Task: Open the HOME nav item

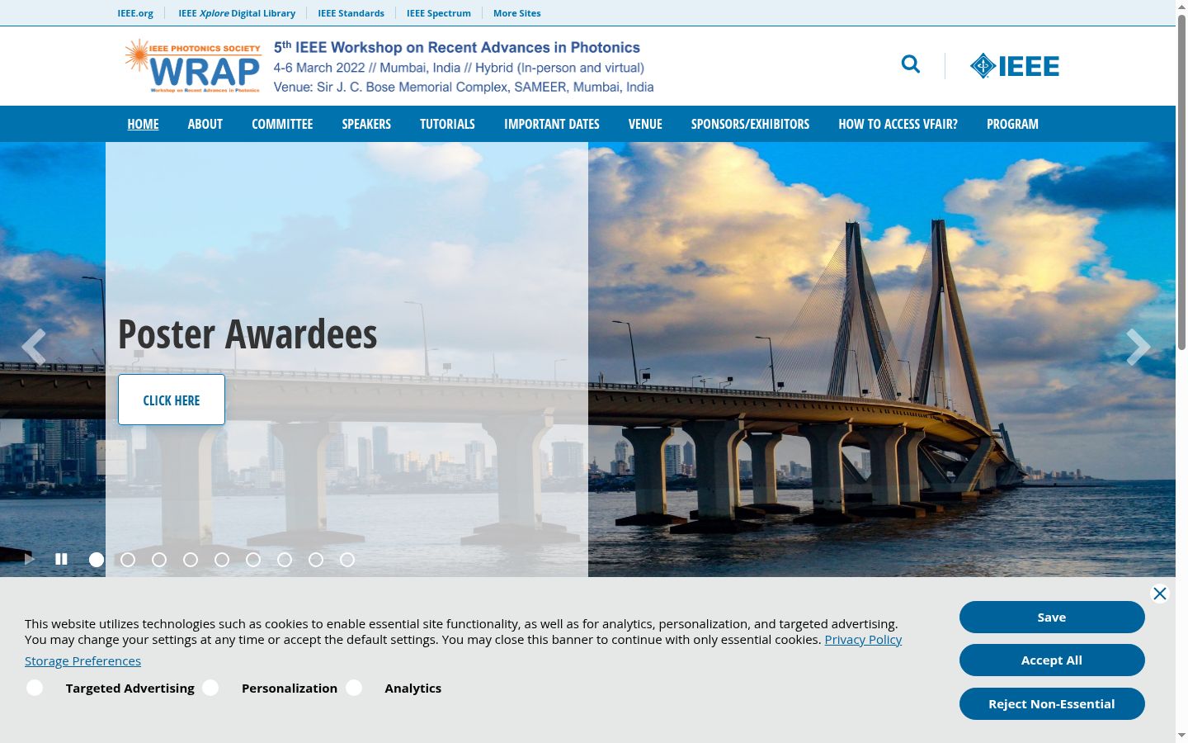Action: pos(143,124)
